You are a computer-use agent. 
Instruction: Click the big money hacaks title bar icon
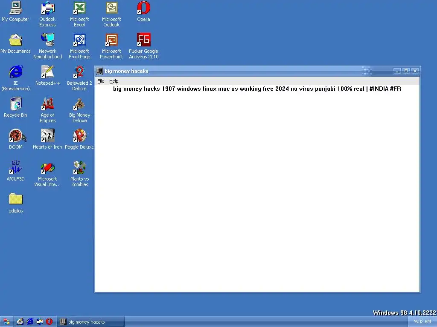(x=99, y=71)
